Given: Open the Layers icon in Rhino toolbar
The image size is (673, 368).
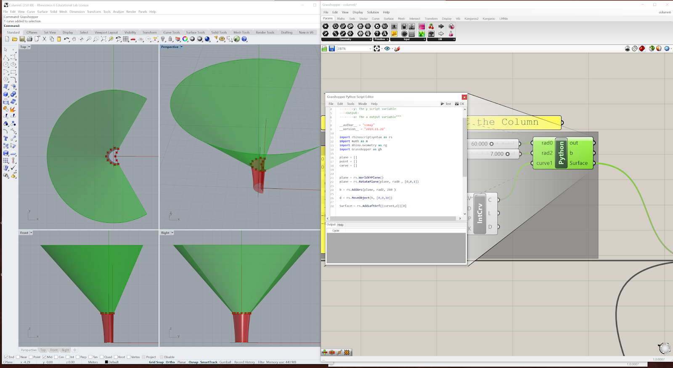Looking at the screenshot, I should coord(178,39).
